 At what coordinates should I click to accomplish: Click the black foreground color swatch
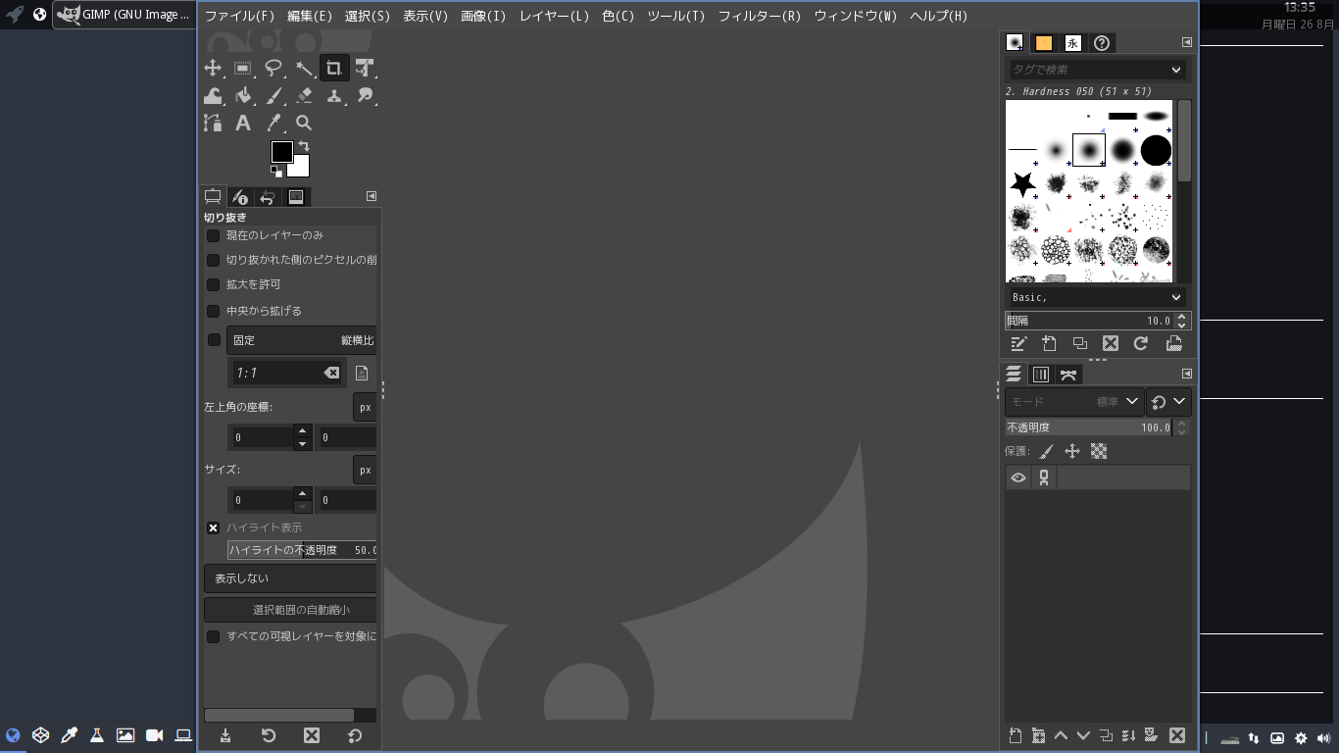click(x=281, y=151)
